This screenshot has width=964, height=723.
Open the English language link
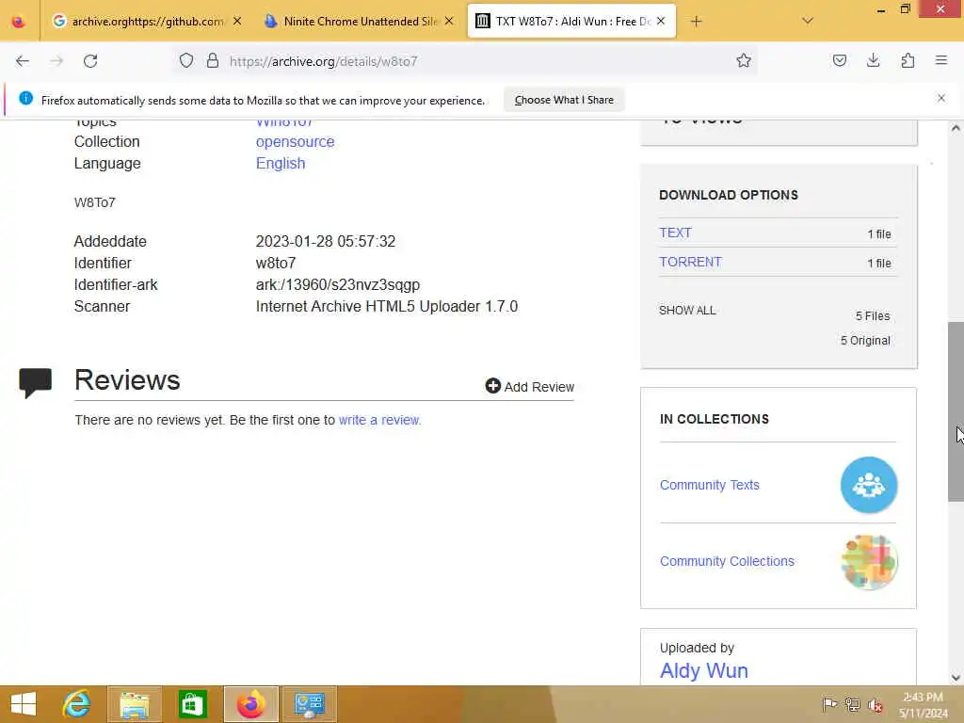[281, 164]
